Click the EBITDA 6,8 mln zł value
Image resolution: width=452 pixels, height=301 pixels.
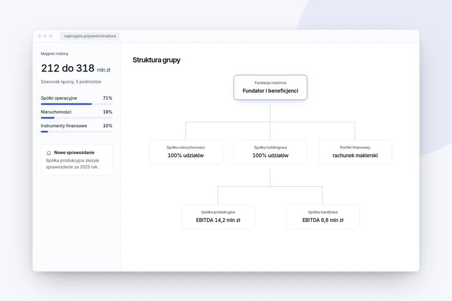click(323, 220)
